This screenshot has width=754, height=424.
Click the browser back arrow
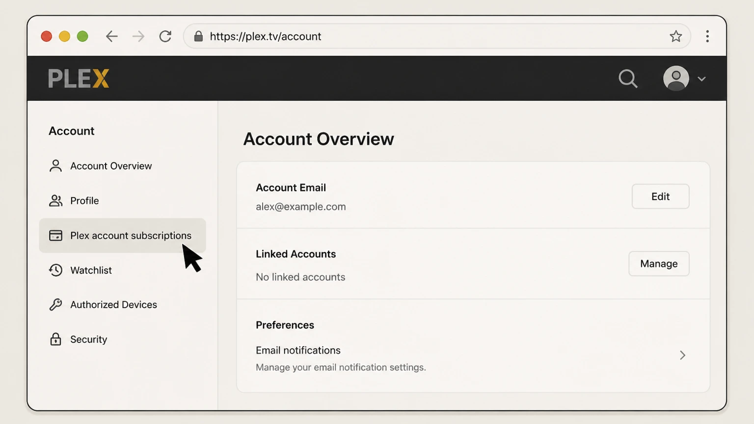tap(112, 36)
